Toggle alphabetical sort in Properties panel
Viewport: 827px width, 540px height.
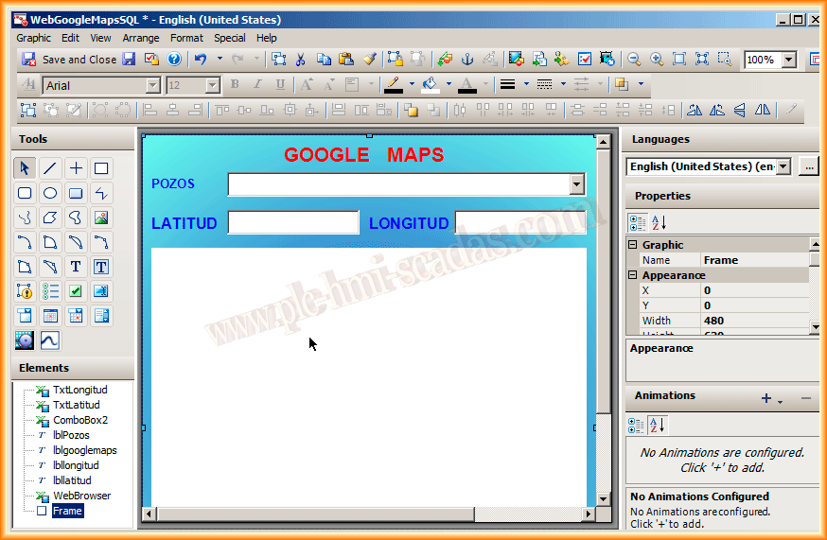(660, 222)
